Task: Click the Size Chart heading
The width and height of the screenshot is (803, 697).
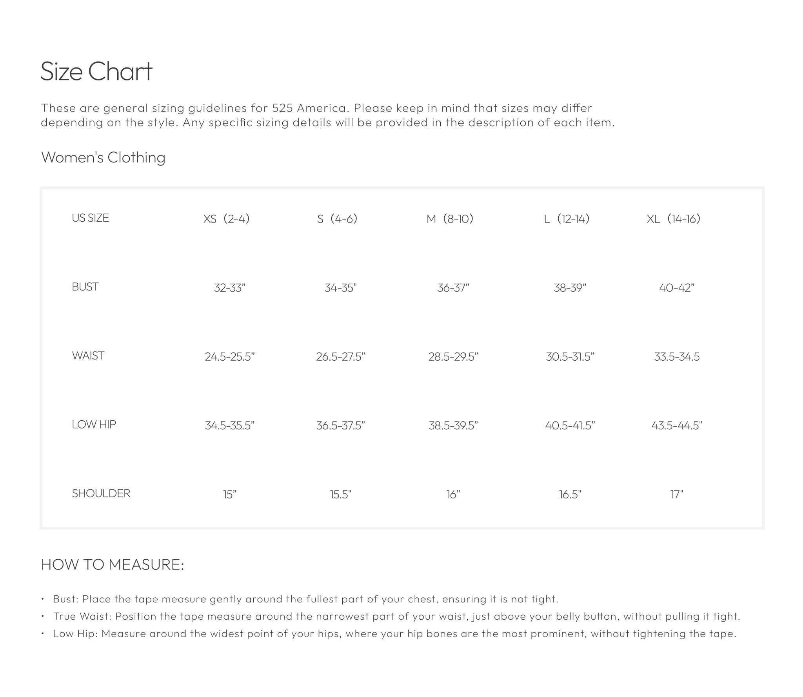Action: click(x=96, y=71)
